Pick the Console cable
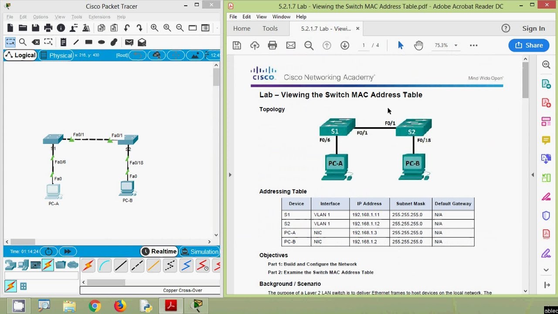 [105, 265]
